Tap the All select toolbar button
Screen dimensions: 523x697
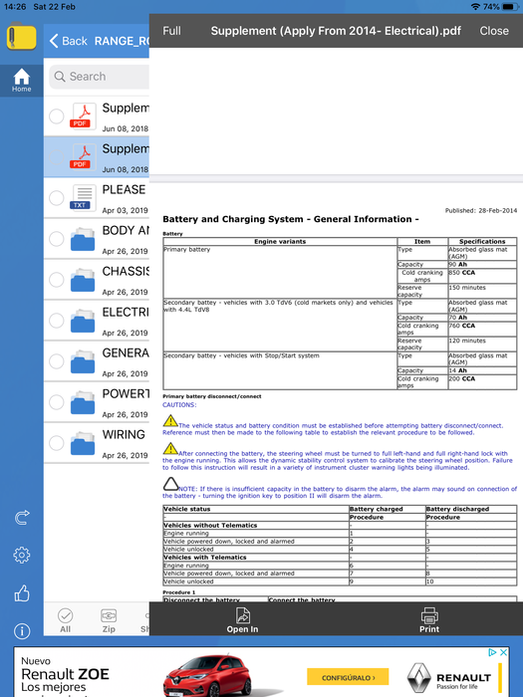click(66, 620)
